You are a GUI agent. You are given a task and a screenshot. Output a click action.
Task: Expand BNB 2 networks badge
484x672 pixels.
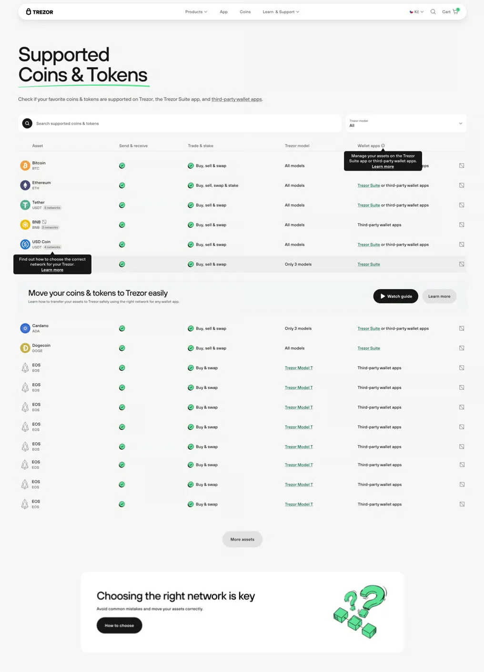pos(50,227)
